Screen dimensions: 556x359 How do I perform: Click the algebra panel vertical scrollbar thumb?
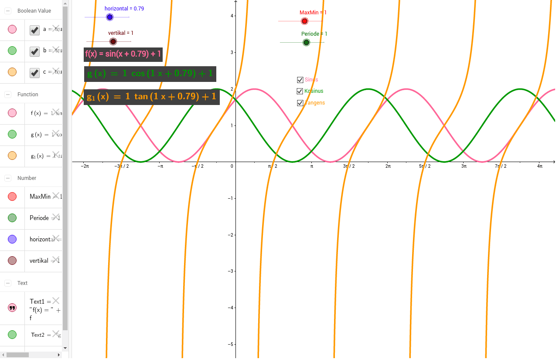click(65, 168)
